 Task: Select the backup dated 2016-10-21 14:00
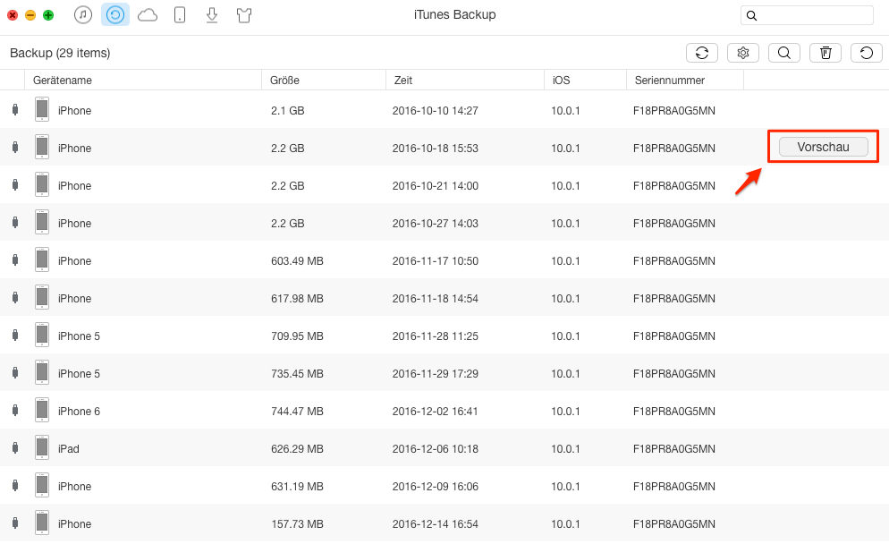(x=444, y=185)
